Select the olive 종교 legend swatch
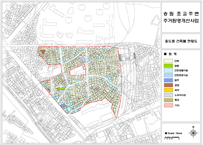This screenshot has height=145, width=203. click(x=168, y=100)
